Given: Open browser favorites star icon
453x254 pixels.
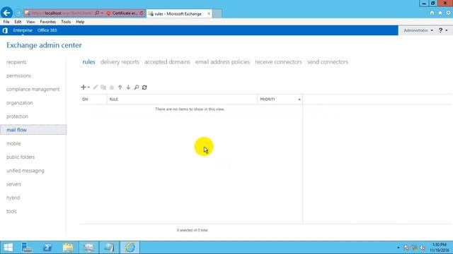Looking at the screenshot, I should pyautogui.click(x=440, y=13).
